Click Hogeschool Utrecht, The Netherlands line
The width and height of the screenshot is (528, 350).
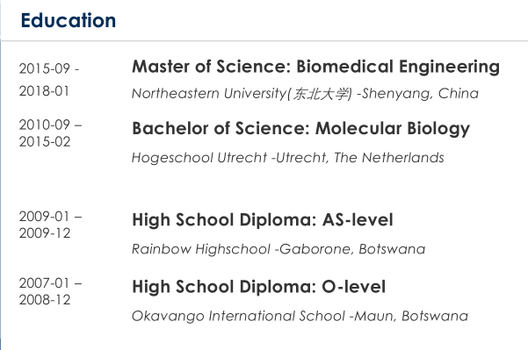click(x=288, y=158)
